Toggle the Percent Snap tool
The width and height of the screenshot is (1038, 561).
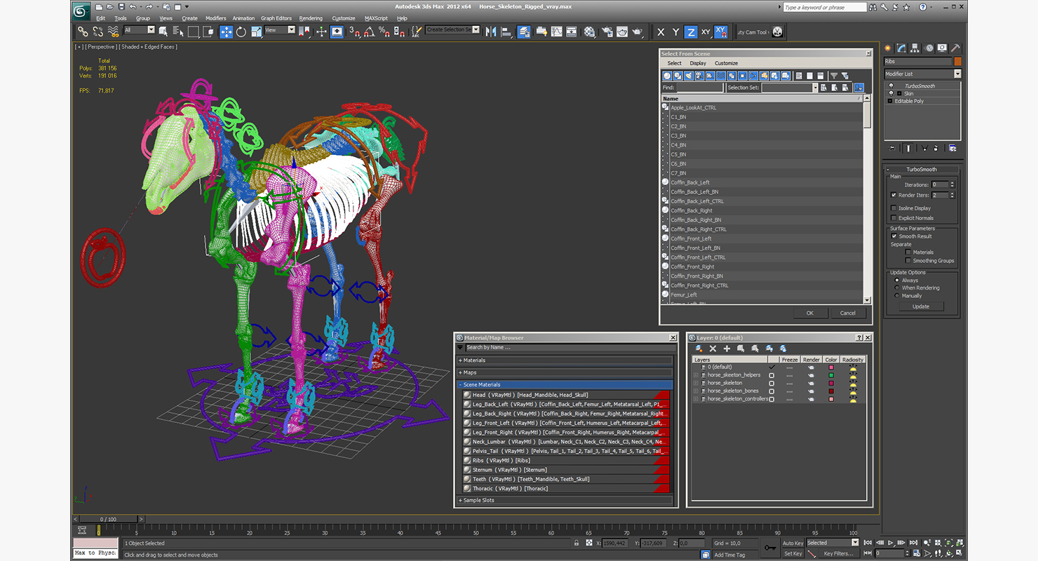coord(384,32)
